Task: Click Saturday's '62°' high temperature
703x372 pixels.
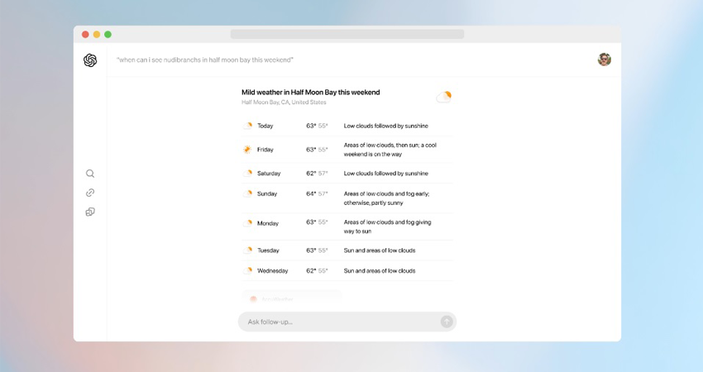Action: coord(311,173)
